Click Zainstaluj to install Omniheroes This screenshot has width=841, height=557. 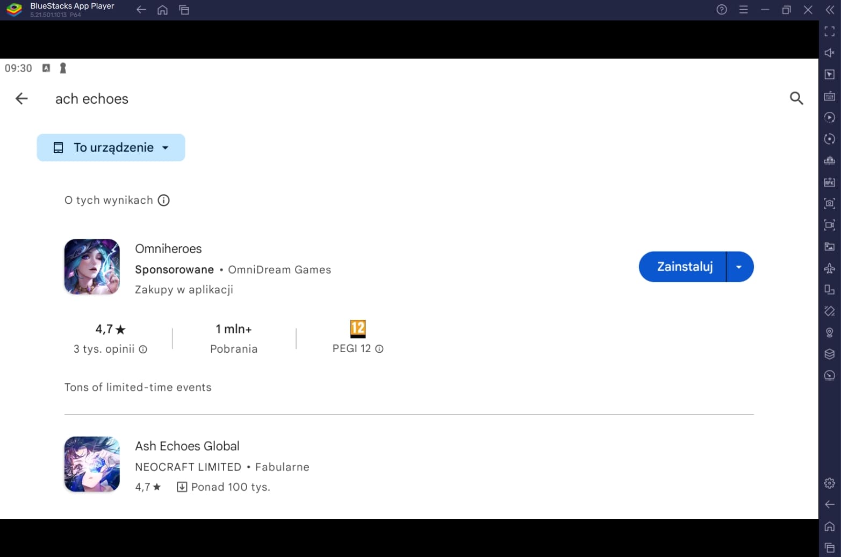[682, 267]
